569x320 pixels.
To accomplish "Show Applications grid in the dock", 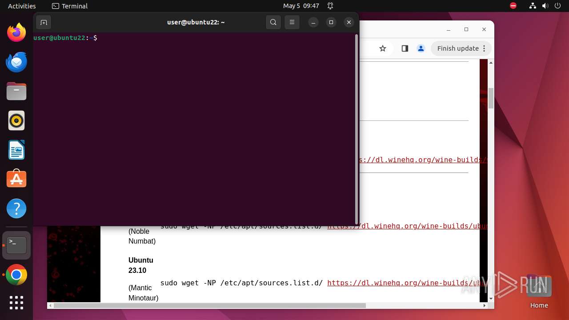I will coord(16,303).
